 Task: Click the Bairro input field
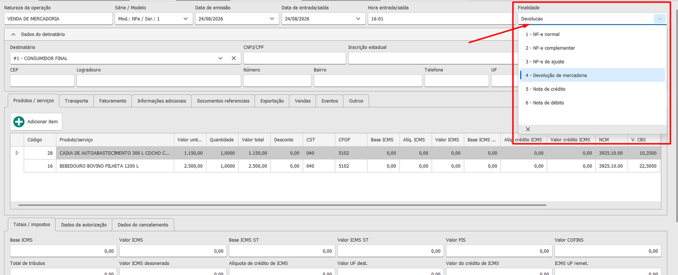coord(368,81)
